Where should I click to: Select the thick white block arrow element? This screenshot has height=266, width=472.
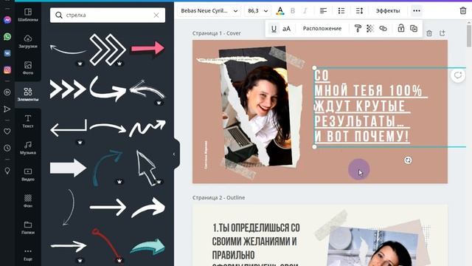click(68, 168)
